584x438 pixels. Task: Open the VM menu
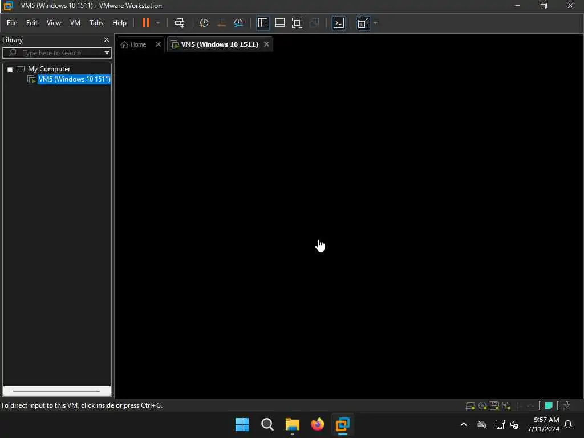pos(75,23)
